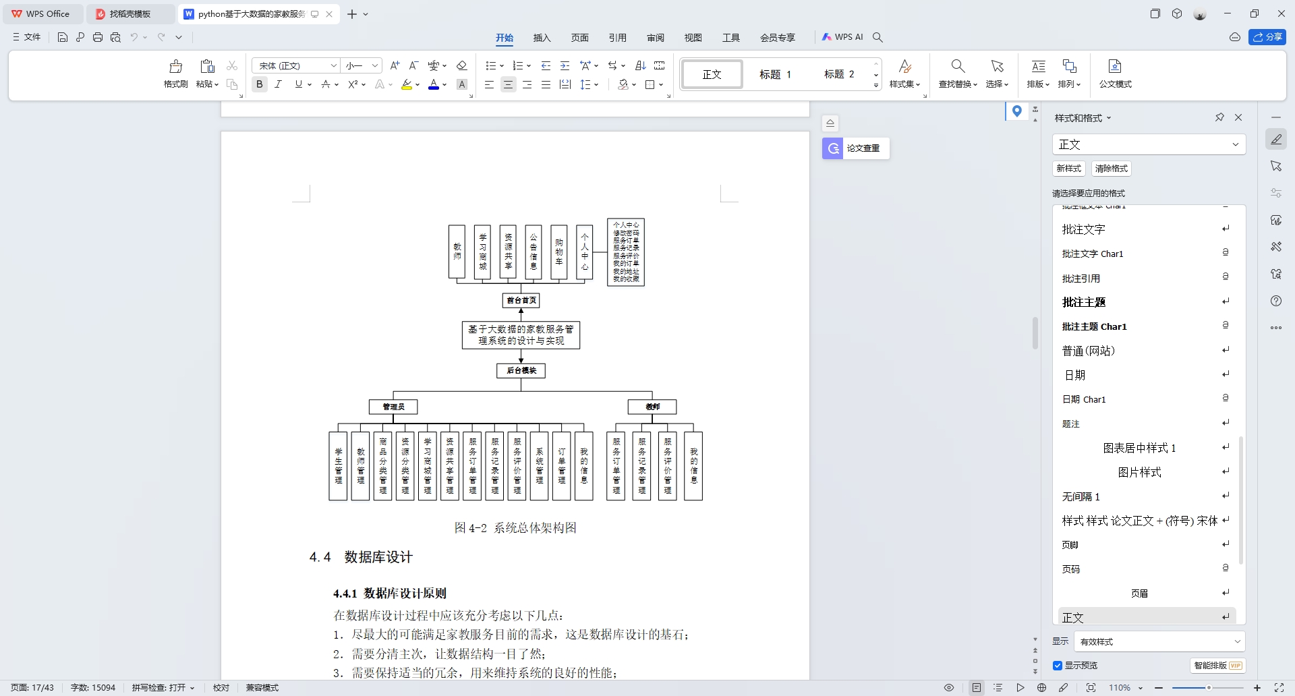Image resolution: width=1295 pixels, height=696 pixels.
Task: Click the Find and Replace magnifier icon
Action: click(x=958, y=66)
